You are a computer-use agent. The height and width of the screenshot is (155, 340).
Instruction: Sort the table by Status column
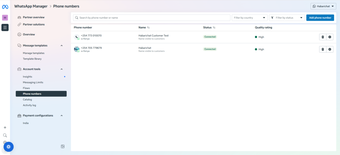pyautogui.click(x=214, y=27)
